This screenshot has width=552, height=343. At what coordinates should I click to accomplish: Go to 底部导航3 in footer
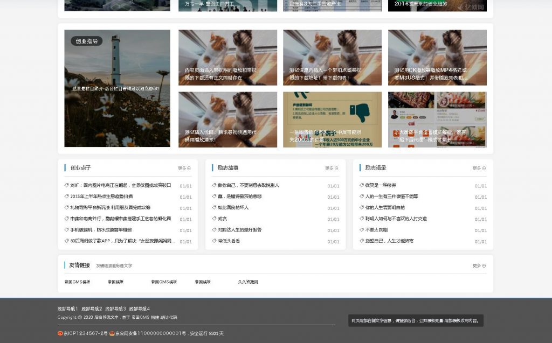click(115, 309)
